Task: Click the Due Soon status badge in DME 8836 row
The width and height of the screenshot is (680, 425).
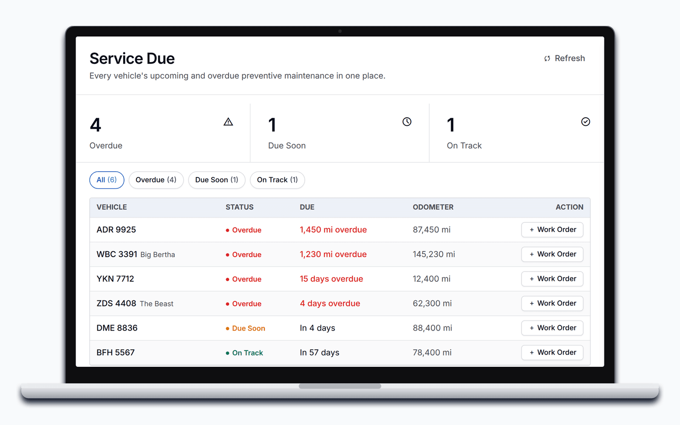Action: (x=246, y=329)
